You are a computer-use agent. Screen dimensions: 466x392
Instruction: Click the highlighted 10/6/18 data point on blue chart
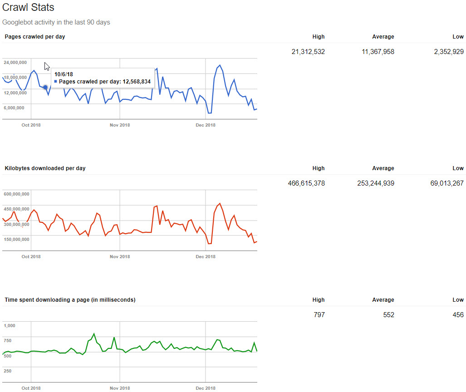[45, 88]
